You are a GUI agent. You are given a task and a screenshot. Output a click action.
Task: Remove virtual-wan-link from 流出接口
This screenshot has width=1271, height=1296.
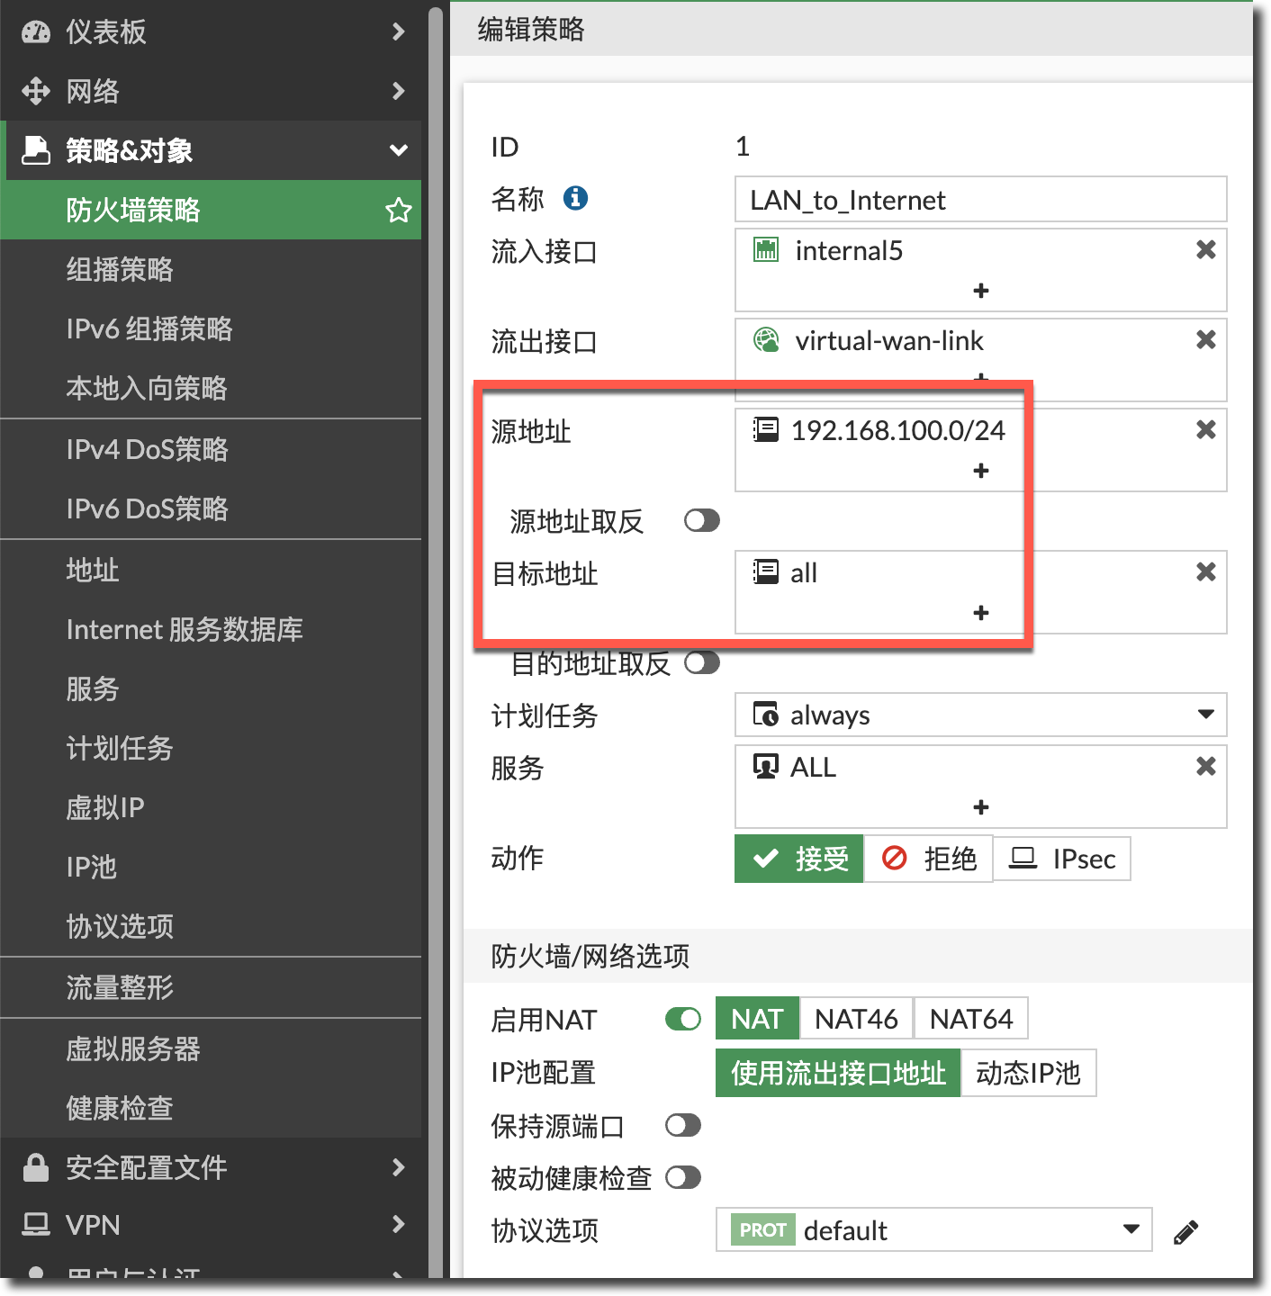[x=1205, y=340]
